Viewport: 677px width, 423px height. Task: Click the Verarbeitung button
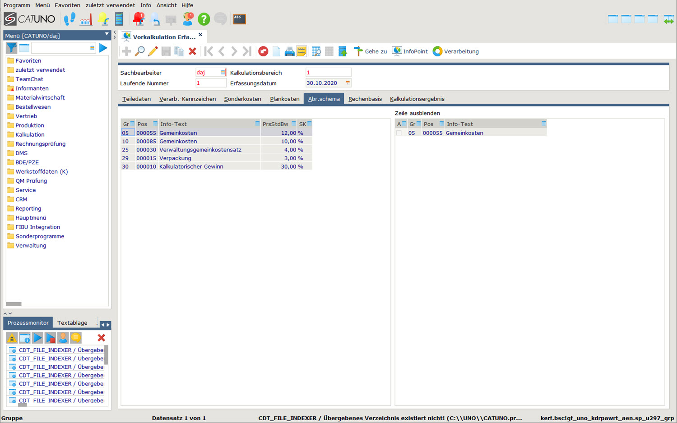click(x=456, y=51)
